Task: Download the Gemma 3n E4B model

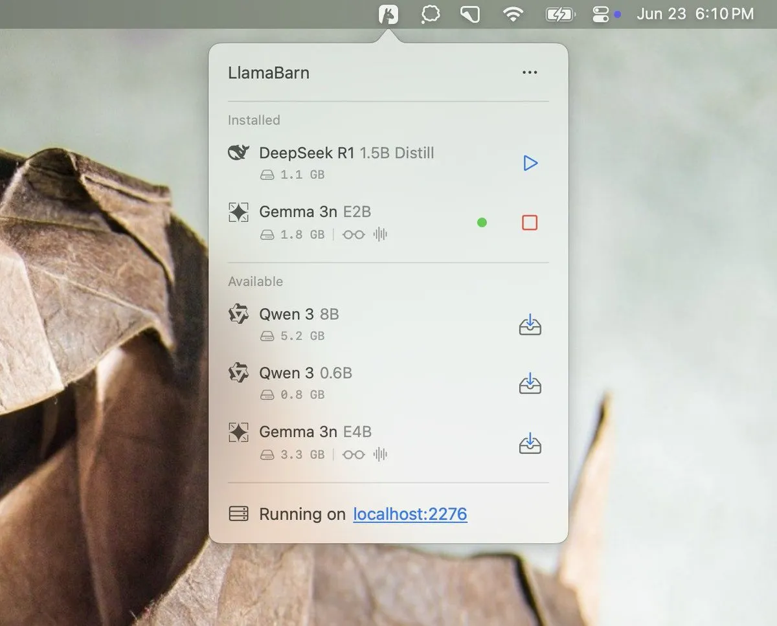Action: [x=530, y=443]
